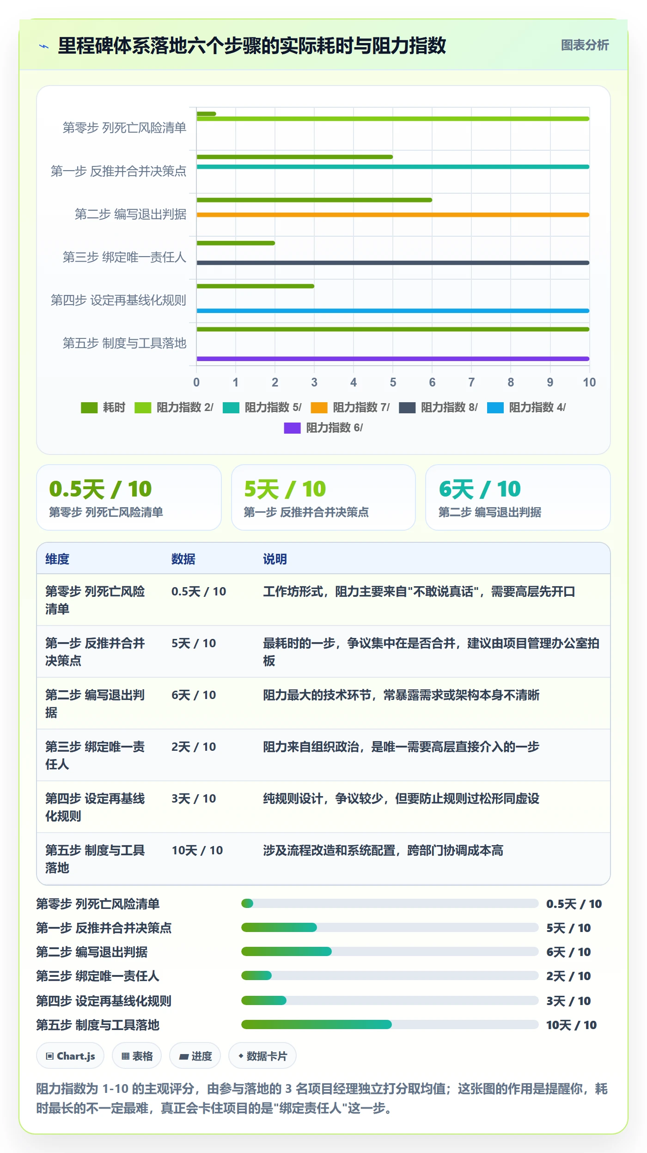Toggle the 阻力指数 5/ legend item
The height and width of the screenshot is (1153, 647).
pyautogui.click(x=262, y=407)
